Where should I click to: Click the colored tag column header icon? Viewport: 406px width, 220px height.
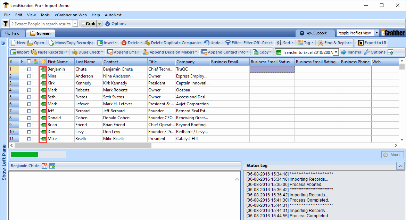coord(36,62)
